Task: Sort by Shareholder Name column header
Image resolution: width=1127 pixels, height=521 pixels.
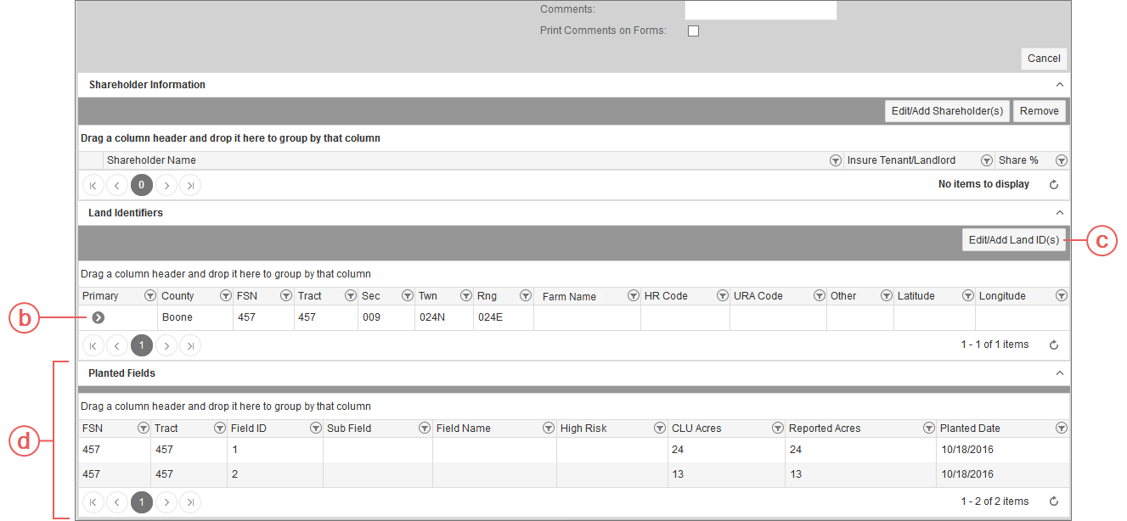Action: tap(151, 160)
